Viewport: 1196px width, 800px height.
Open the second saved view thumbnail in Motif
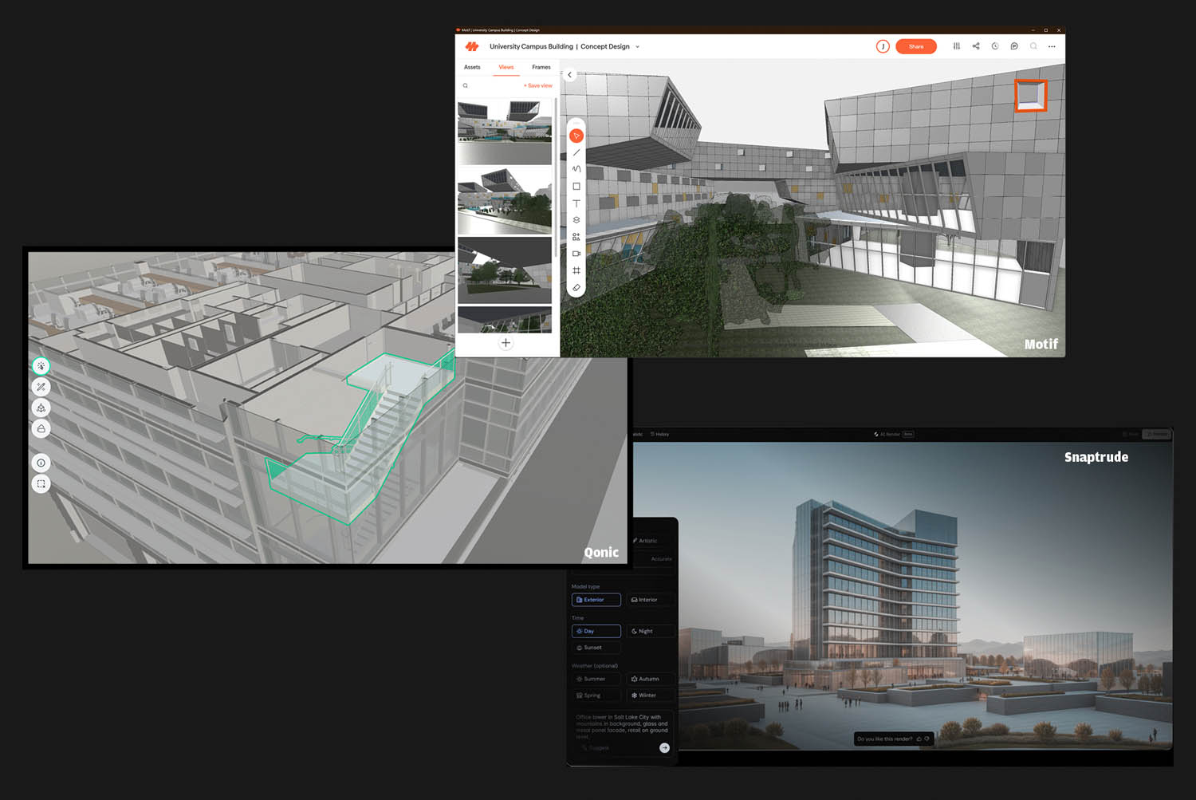click(x=504, y=200)
